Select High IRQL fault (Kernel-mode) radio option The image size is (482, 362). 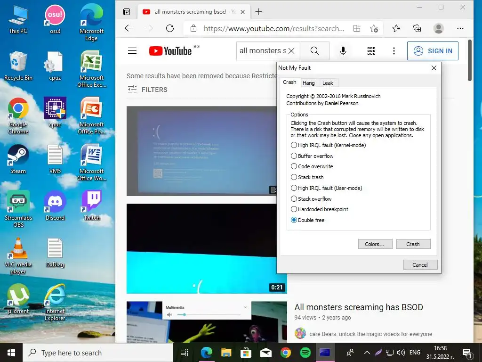pos(328,145)
